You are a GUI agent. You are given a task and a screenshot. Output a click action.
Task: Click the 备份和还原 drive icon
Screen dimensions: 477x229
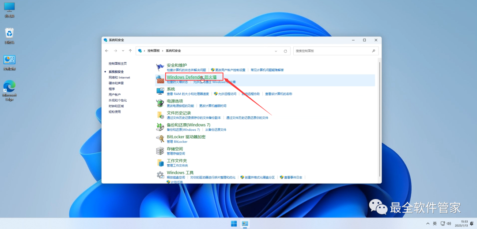click(x=160, y=127)
